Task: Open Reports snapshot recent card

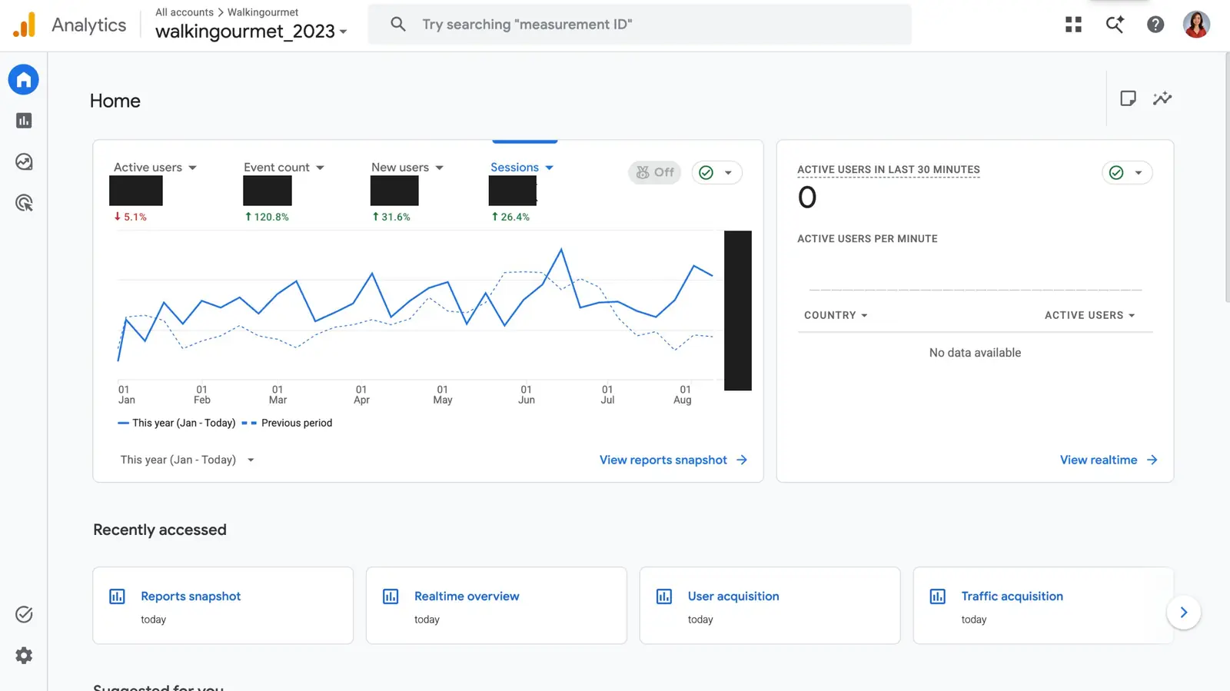Action: [x=223, y=606]
